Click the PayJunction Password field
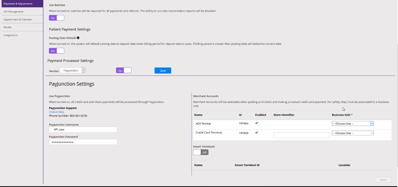 (x=83, y=142)
